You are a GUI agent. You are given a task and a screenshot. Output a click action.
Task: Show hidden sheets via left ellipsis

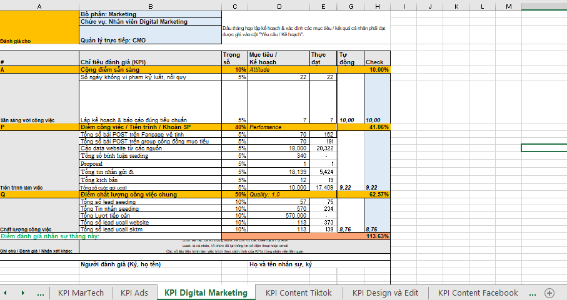(41, 293)
